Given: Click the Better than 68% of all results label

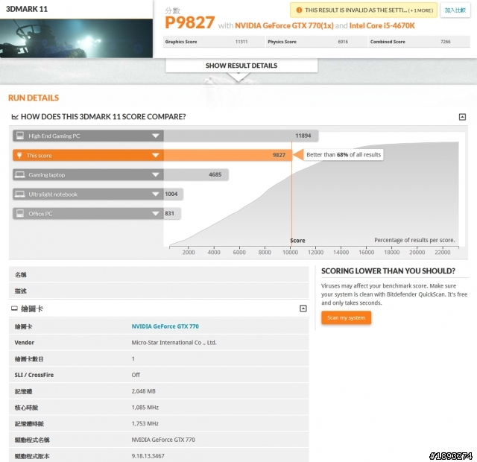Looking at the screenshot, I should pyautogui.click(x=344, y=155).
